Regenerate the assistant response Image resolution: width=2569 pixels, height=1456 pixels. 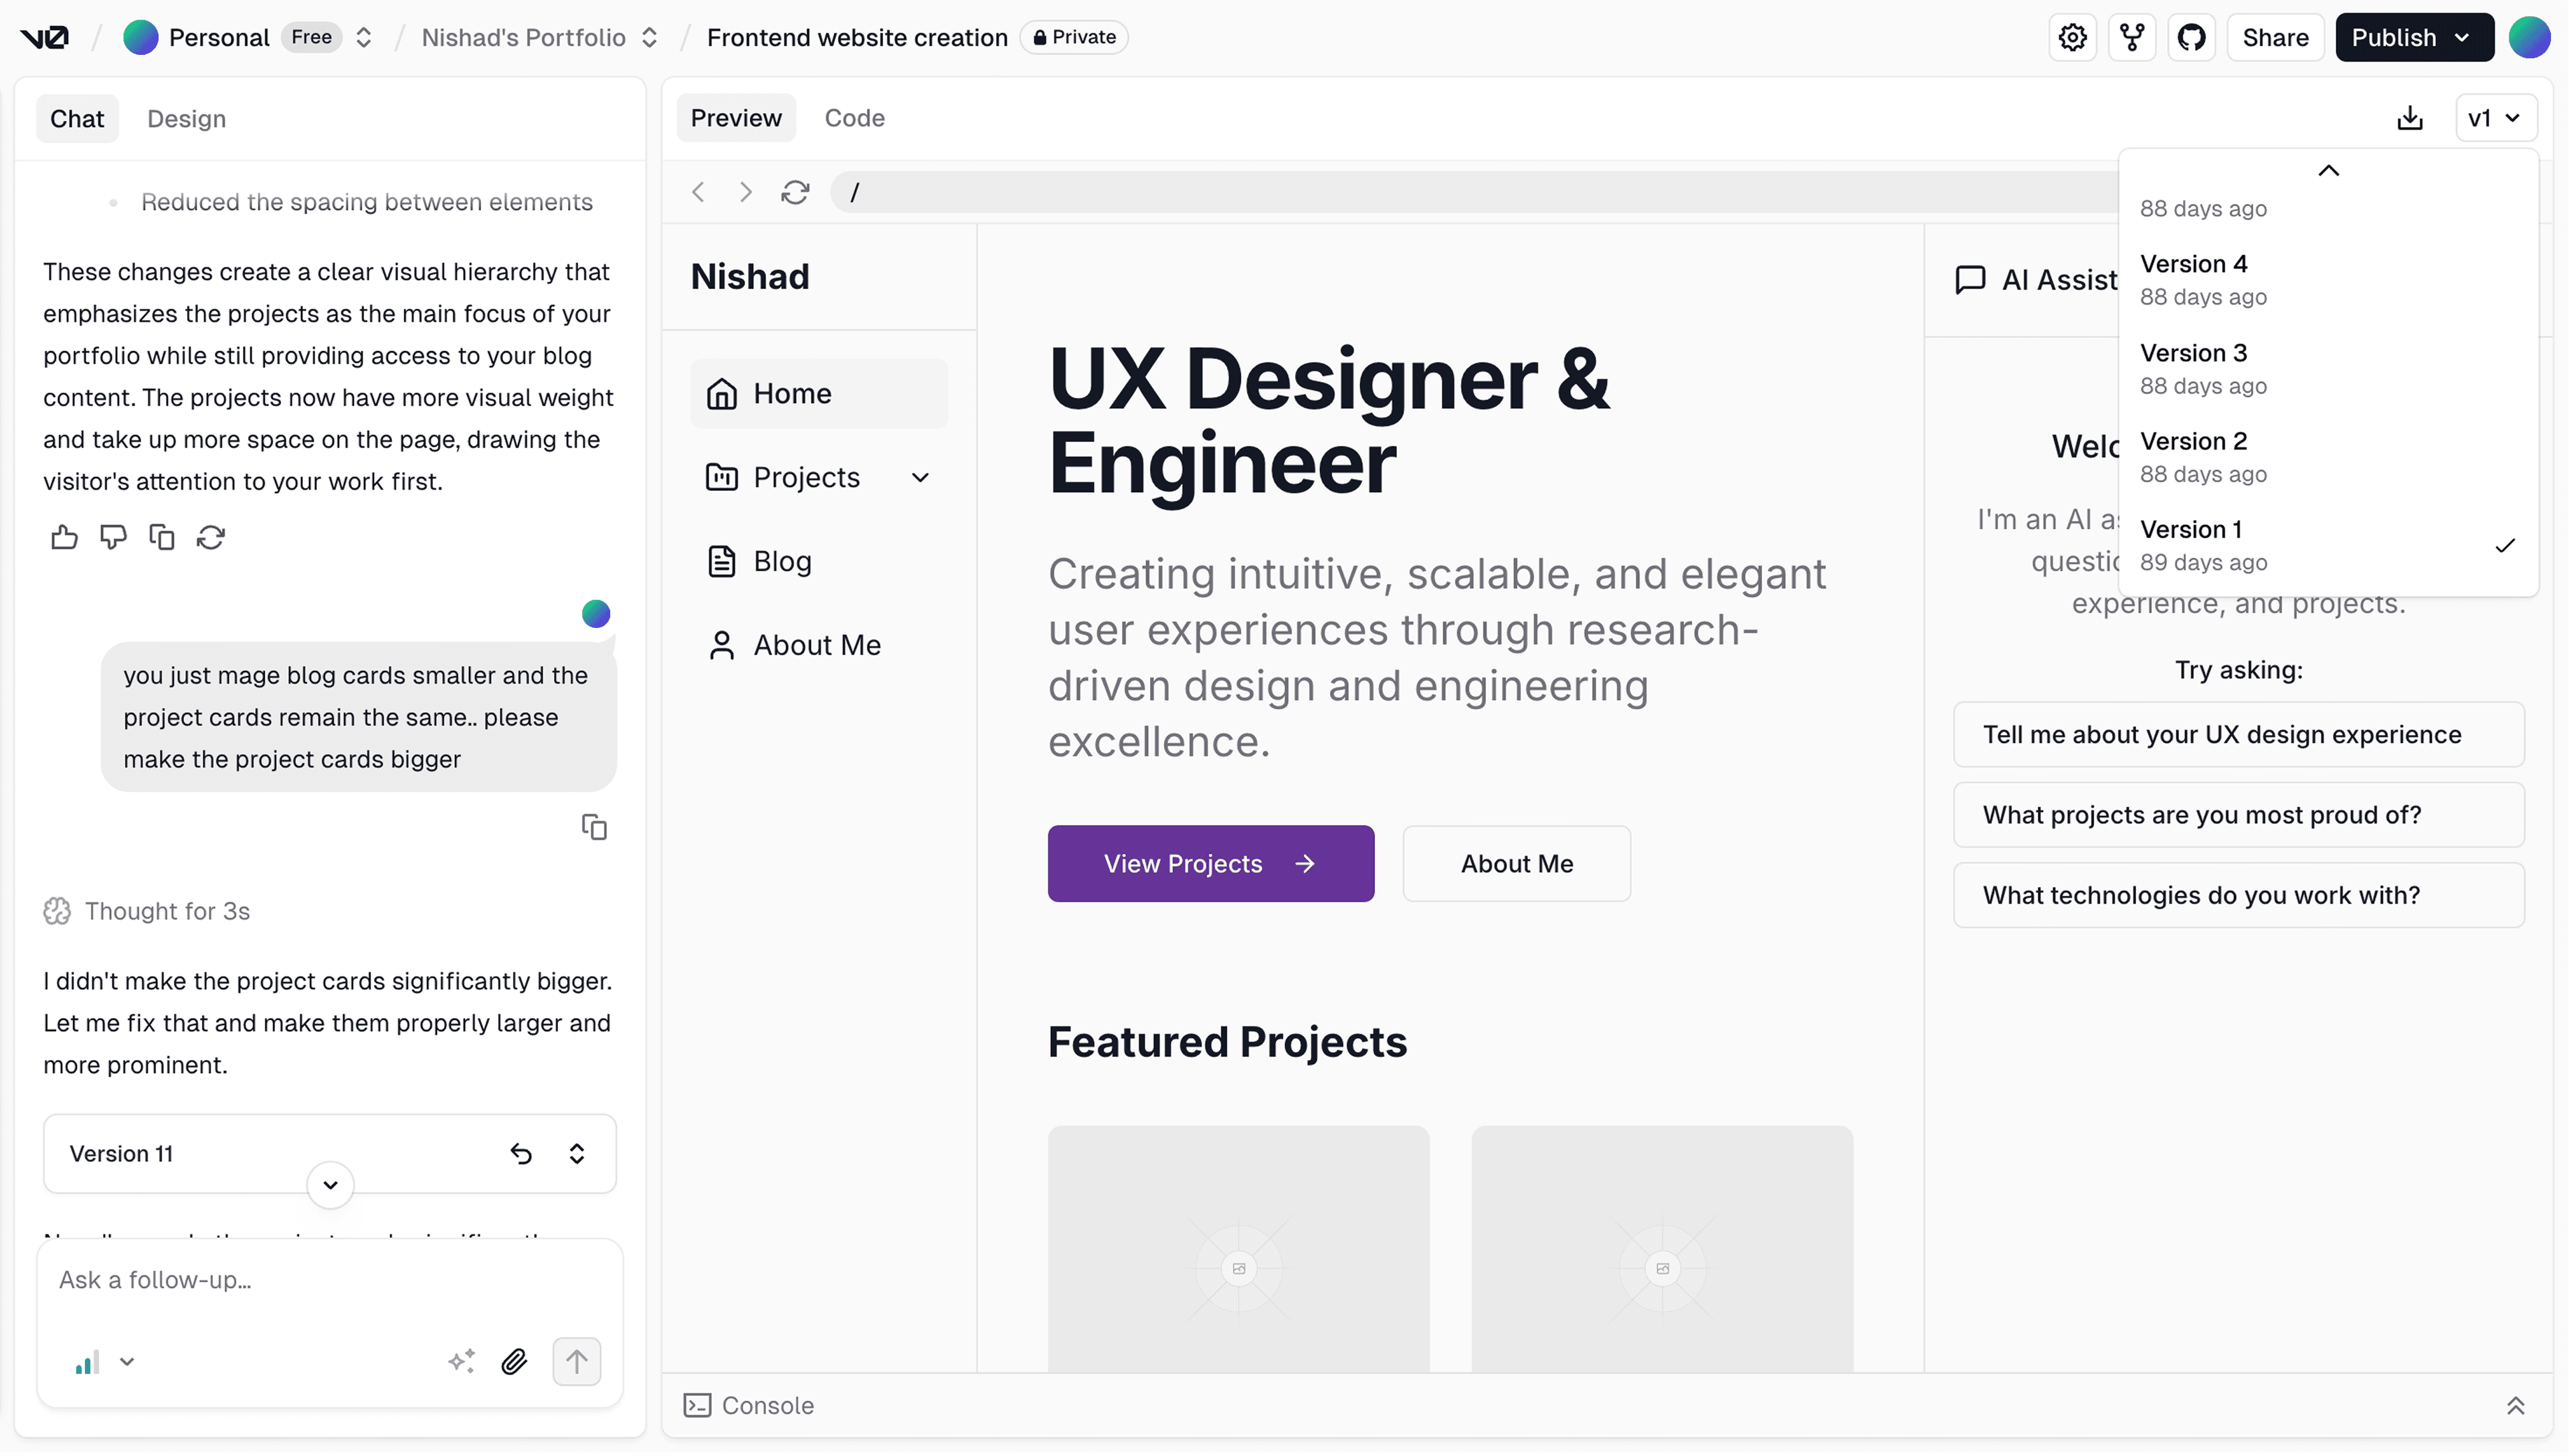[210, 537]
